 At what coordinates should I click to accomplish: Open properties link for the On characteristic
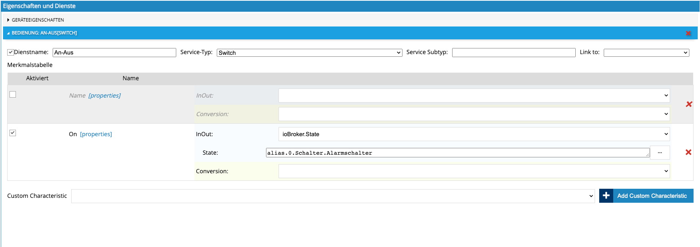point(96,134)
